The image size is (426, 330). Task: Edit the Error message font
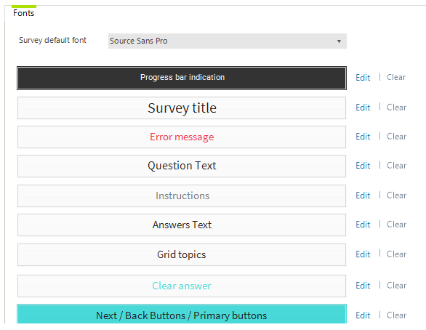click(x=363, y=137)
